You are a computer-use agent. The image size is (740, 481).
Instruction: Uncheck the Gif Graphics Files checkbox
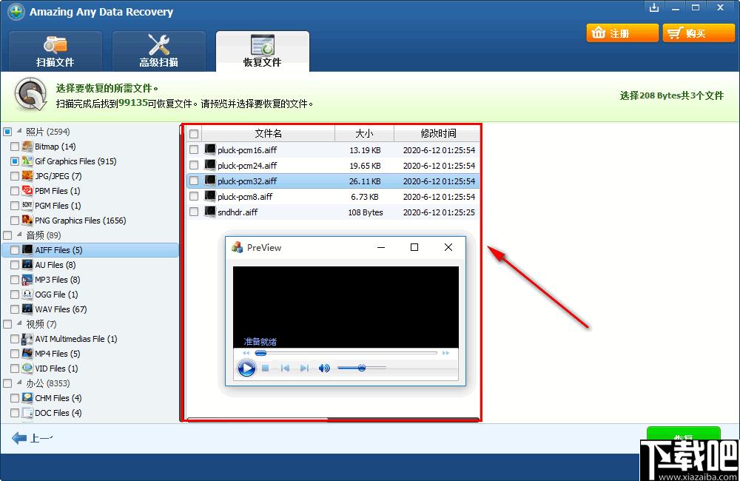(15, 161)
